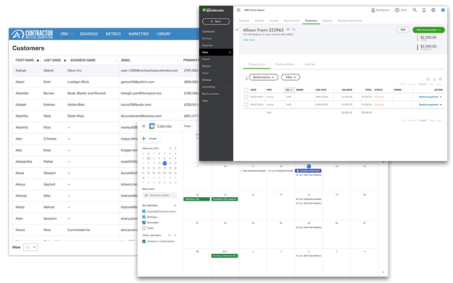This screenshot has height=283, width=453.
Task: Click the QuickBooks logo
Action: 213,10
